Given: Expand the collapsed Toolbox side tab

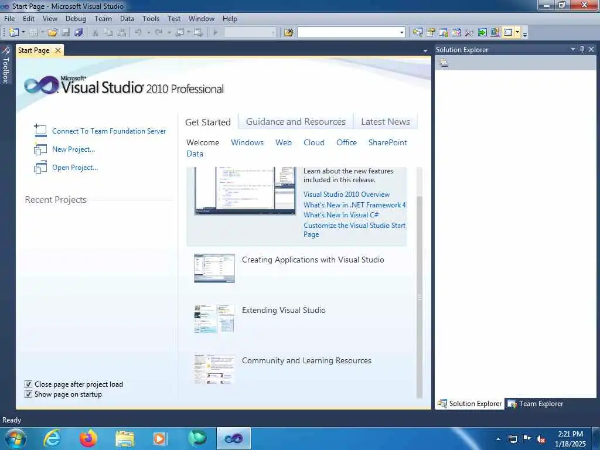Looking at the screenshot, I should tap(5, 65).
